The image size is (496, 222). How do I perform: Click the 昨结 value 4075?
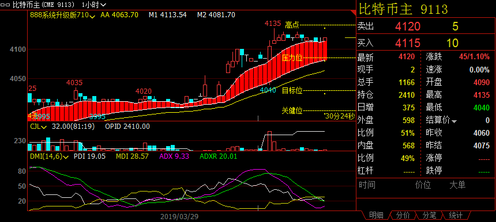click(482, 146)
